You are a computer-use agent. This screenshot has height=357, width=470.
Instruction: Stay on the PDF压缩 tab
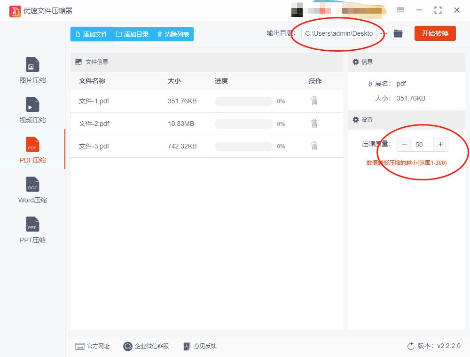(31, 149)
